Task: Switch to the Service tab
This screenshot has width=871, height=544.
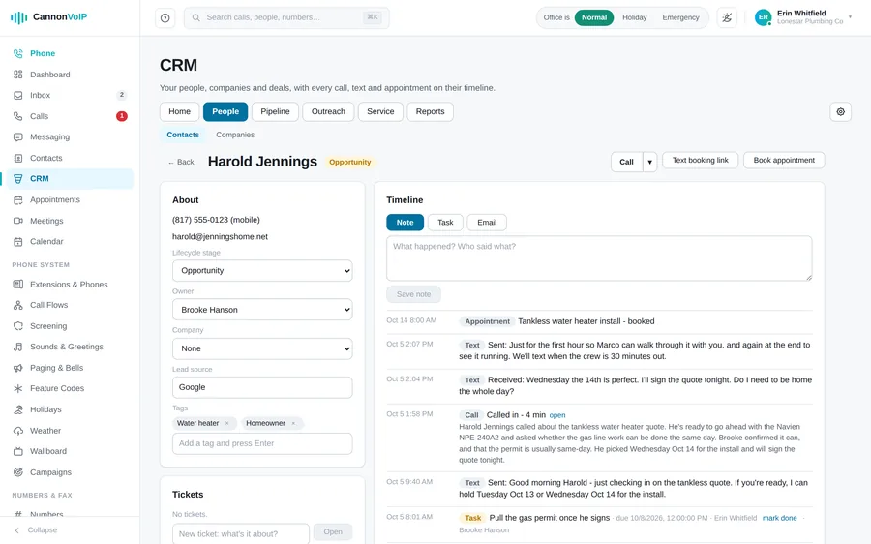Action: 380,111
